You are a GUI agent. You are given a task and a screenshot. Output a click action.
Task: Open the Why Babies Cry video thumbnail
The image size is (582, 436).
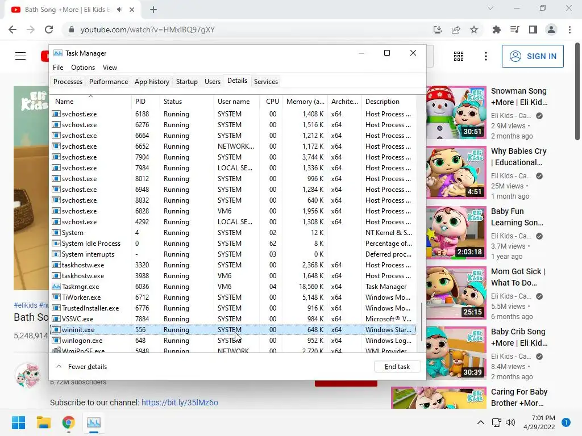click(x=456, y=173)
